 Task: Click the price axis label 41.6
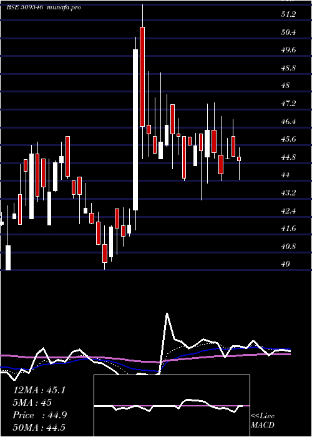(288, 228)
